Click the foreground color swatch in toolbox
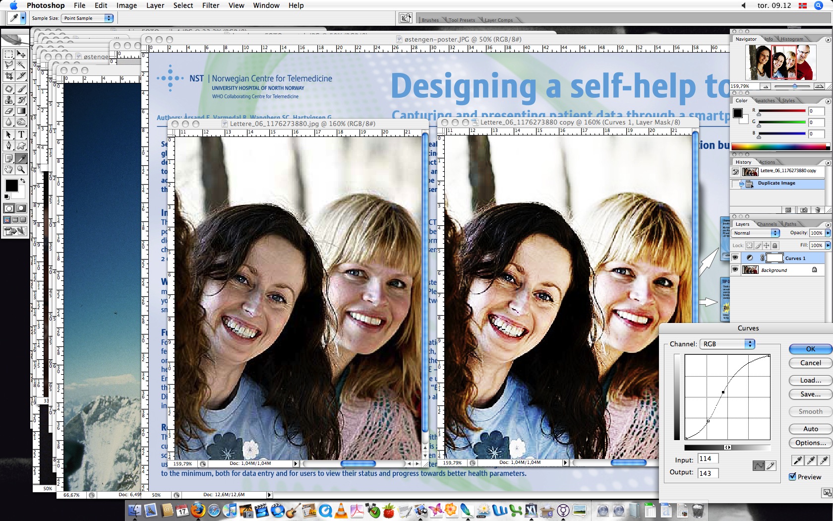The width and height of the screenshot is (833, 521). tap(11, 186)
